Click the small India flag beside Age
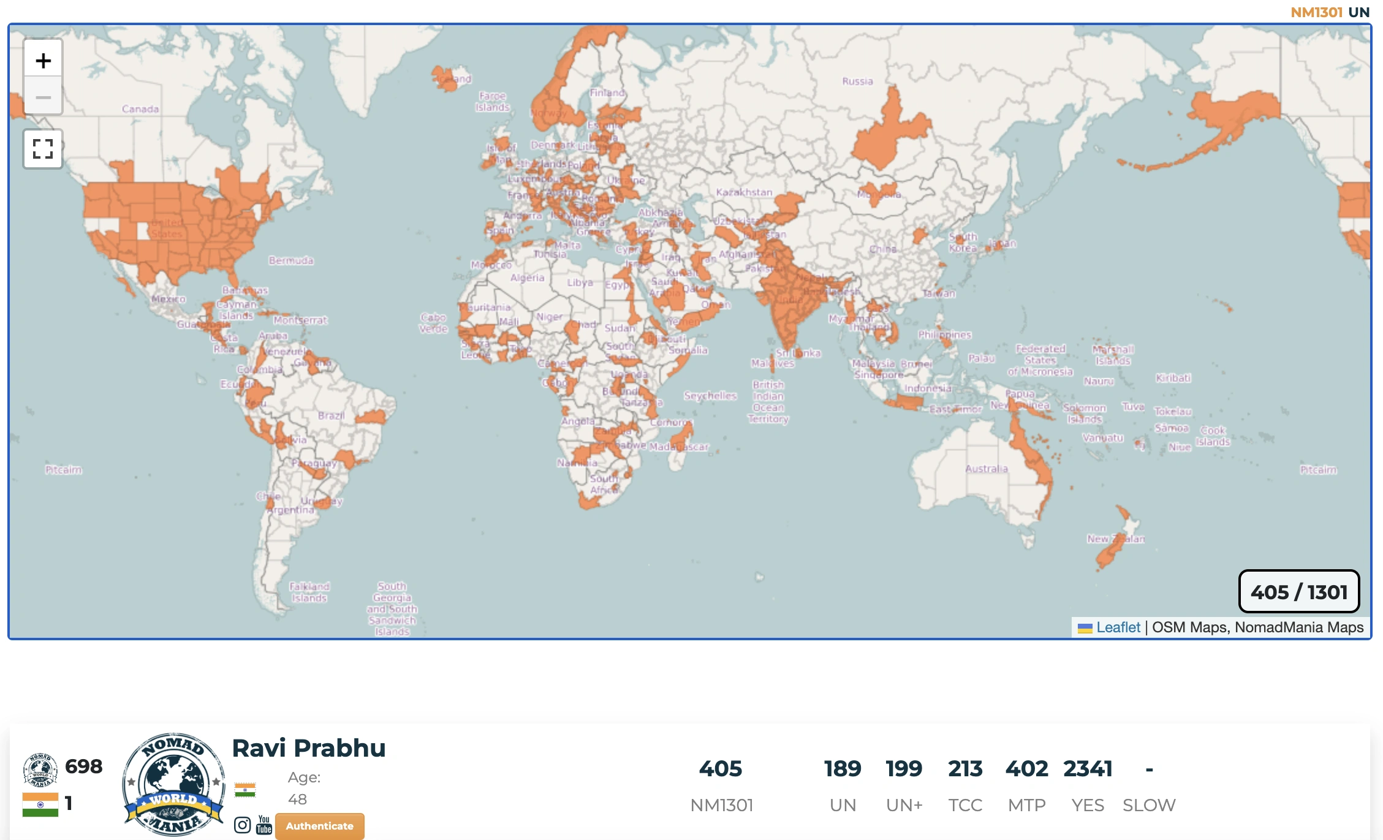 pos(245,790)
